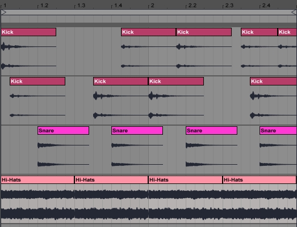Select the Hi-Hats clip starting at 1.3
The width and height of the screenshot is (297, 227).
point(111,180)
